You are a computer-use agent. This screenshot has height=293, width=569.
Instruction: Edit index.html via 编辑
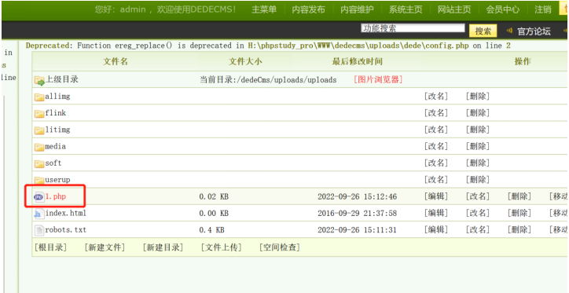pos(436,213)
